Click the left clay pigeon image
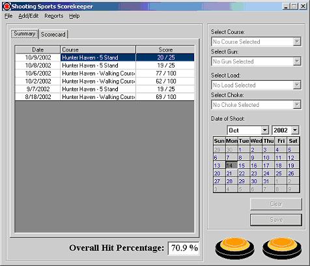The height and width of the screenshot is (266, 310). tap(235, 248)
